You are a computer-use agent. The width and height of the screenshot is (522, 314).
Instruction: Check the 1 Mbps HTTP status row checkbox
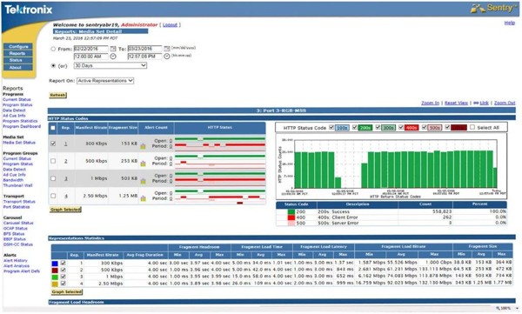[x=53, y=178]
